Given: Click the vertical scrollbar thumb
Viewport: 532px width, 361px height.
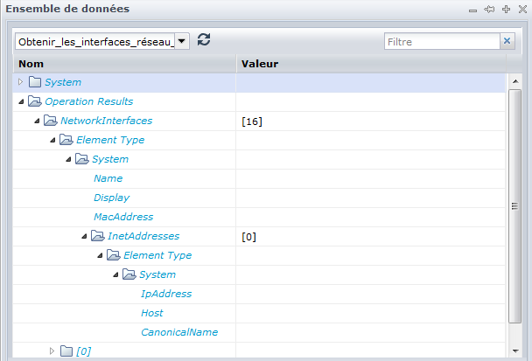Looking at the screenshot, I should point(515,206).
